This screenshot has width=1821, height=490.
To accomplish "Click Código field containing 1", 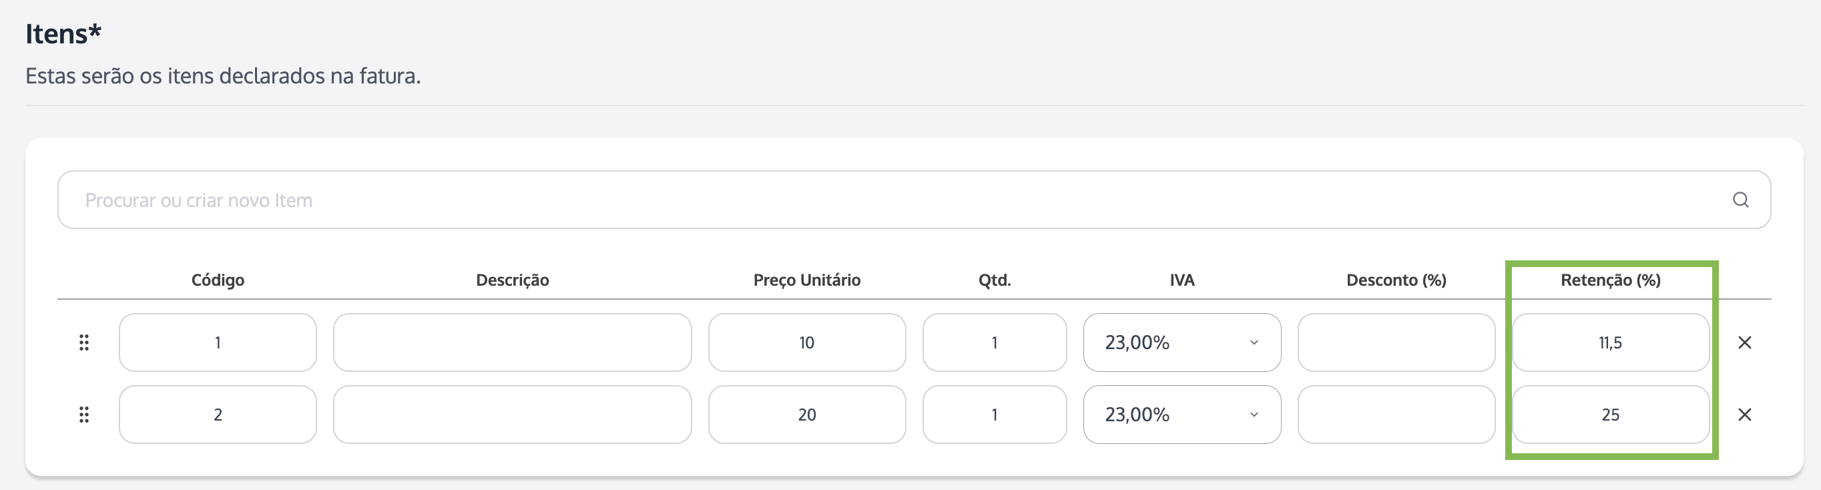I will tap(218, 343).
